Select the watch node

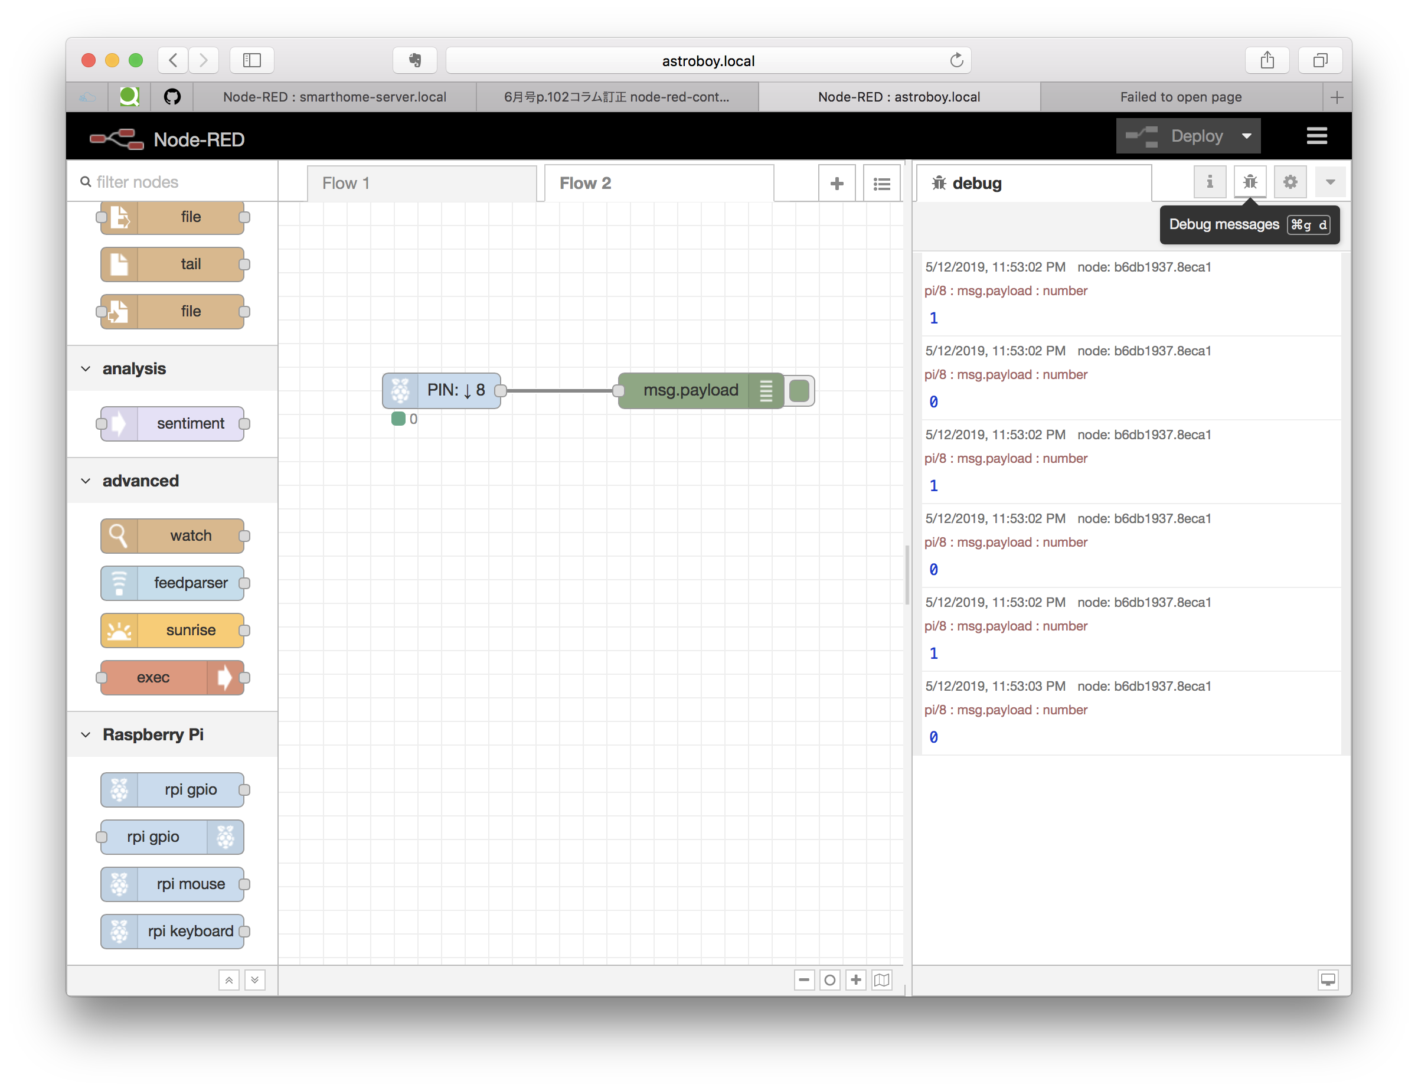click(x=172, y=535)
